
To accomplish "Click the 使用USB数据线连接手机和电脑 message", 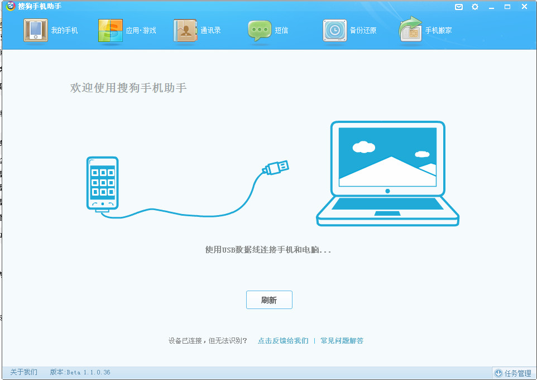I will pos(268,250).
